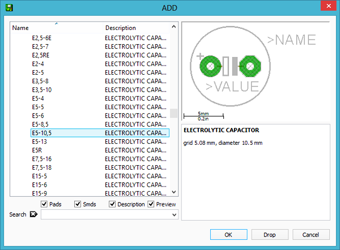Select package E5-4

point(100,98)
